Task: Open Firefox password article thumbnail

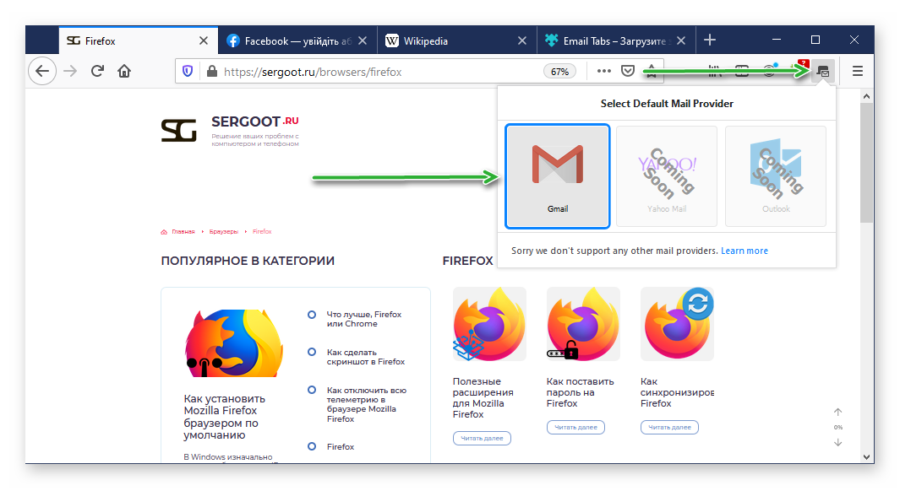Action: coord(583,324)
